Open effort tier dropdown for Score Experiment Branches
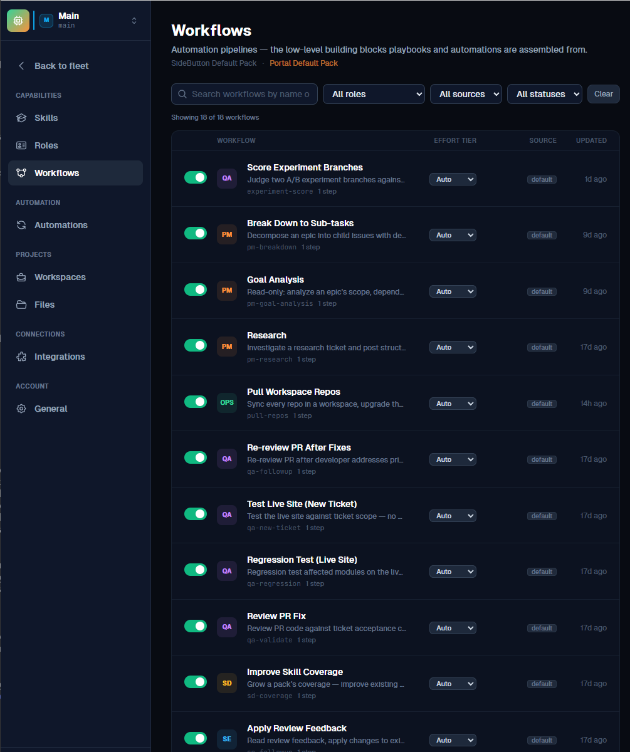 coord(453,179)
